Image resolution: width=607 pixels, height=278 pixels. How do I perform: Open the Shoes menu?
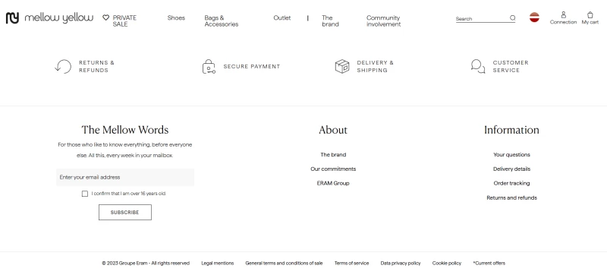[x=176, y=17]
